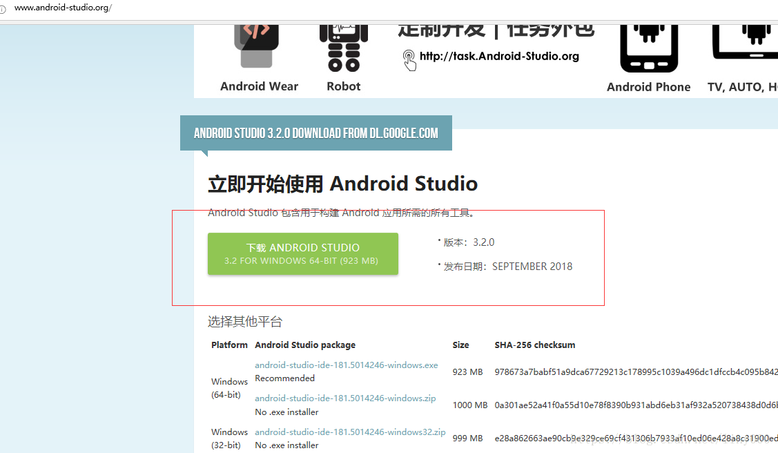Click the 1000 MB size cell
The width and height of the screenshot is (778, 453).
[470, 405]
